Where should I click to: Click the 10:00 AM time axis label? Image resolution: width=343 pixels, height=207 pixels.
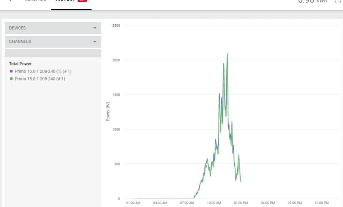(x=214, y=203)
